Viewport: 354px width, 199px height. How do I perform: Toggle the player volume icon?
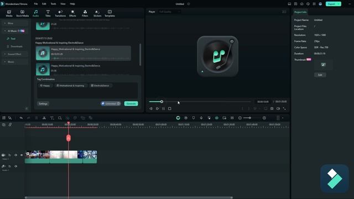278,109
